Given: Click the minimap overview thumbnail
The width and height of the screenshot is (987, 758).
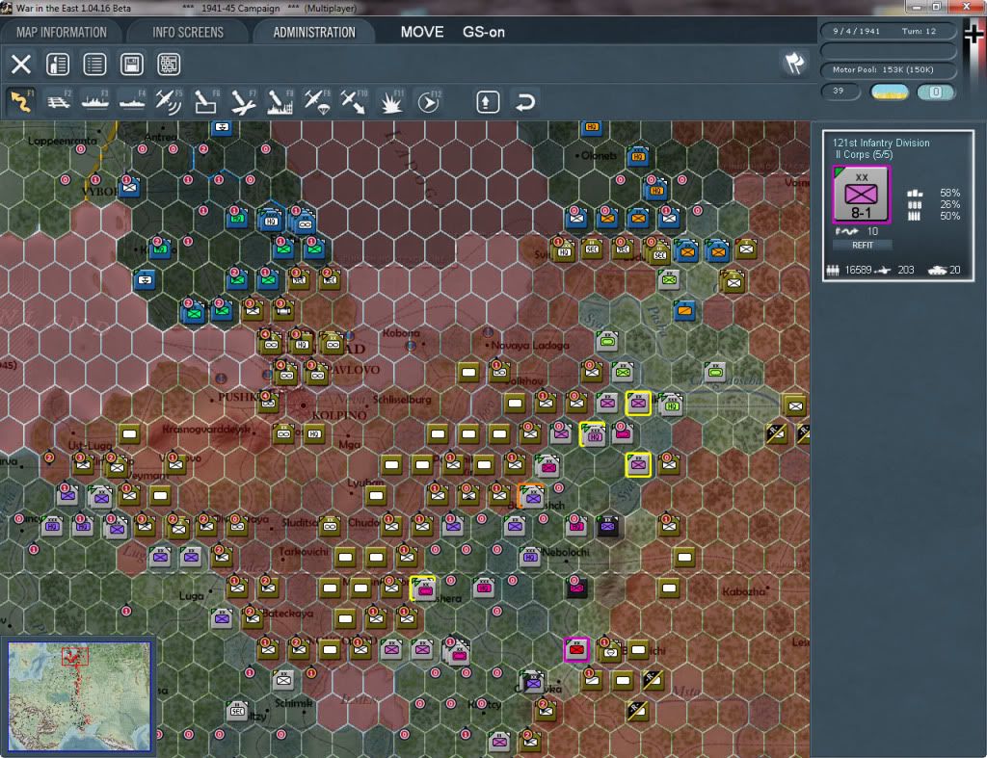Looking at the screenshot, I should point(79,695).
